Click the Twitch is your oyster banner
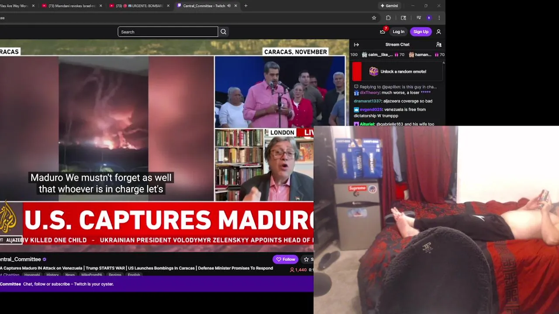 point(157,284)
